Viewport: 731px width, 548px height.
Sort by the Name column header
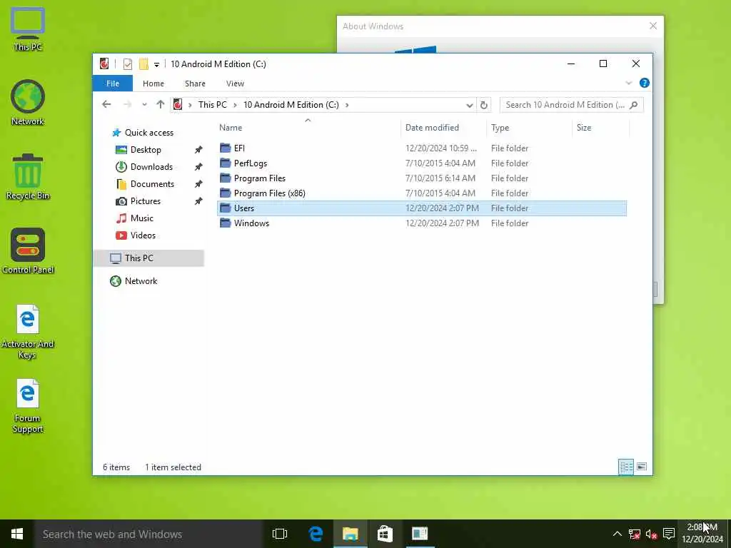click(x=308, y=128)
